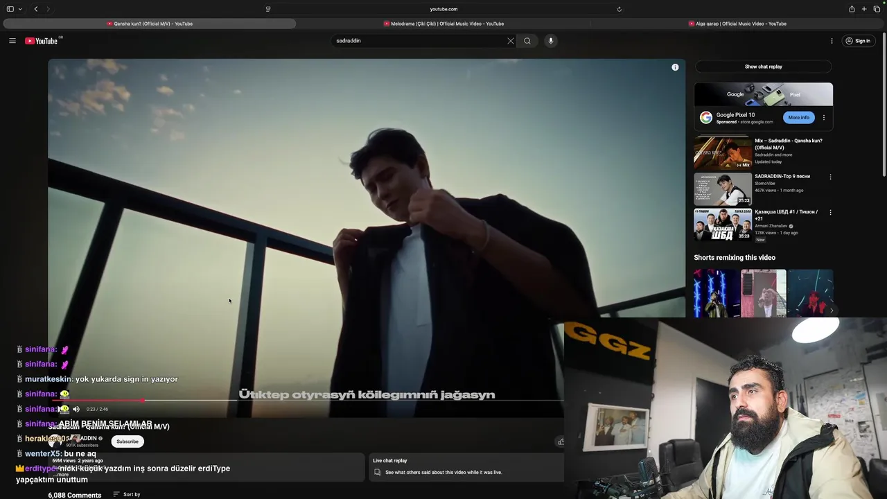887x499 pixels.
Task: Open 'Қазақша ШБД #1' video thumbnail
Action: [723, 225]
